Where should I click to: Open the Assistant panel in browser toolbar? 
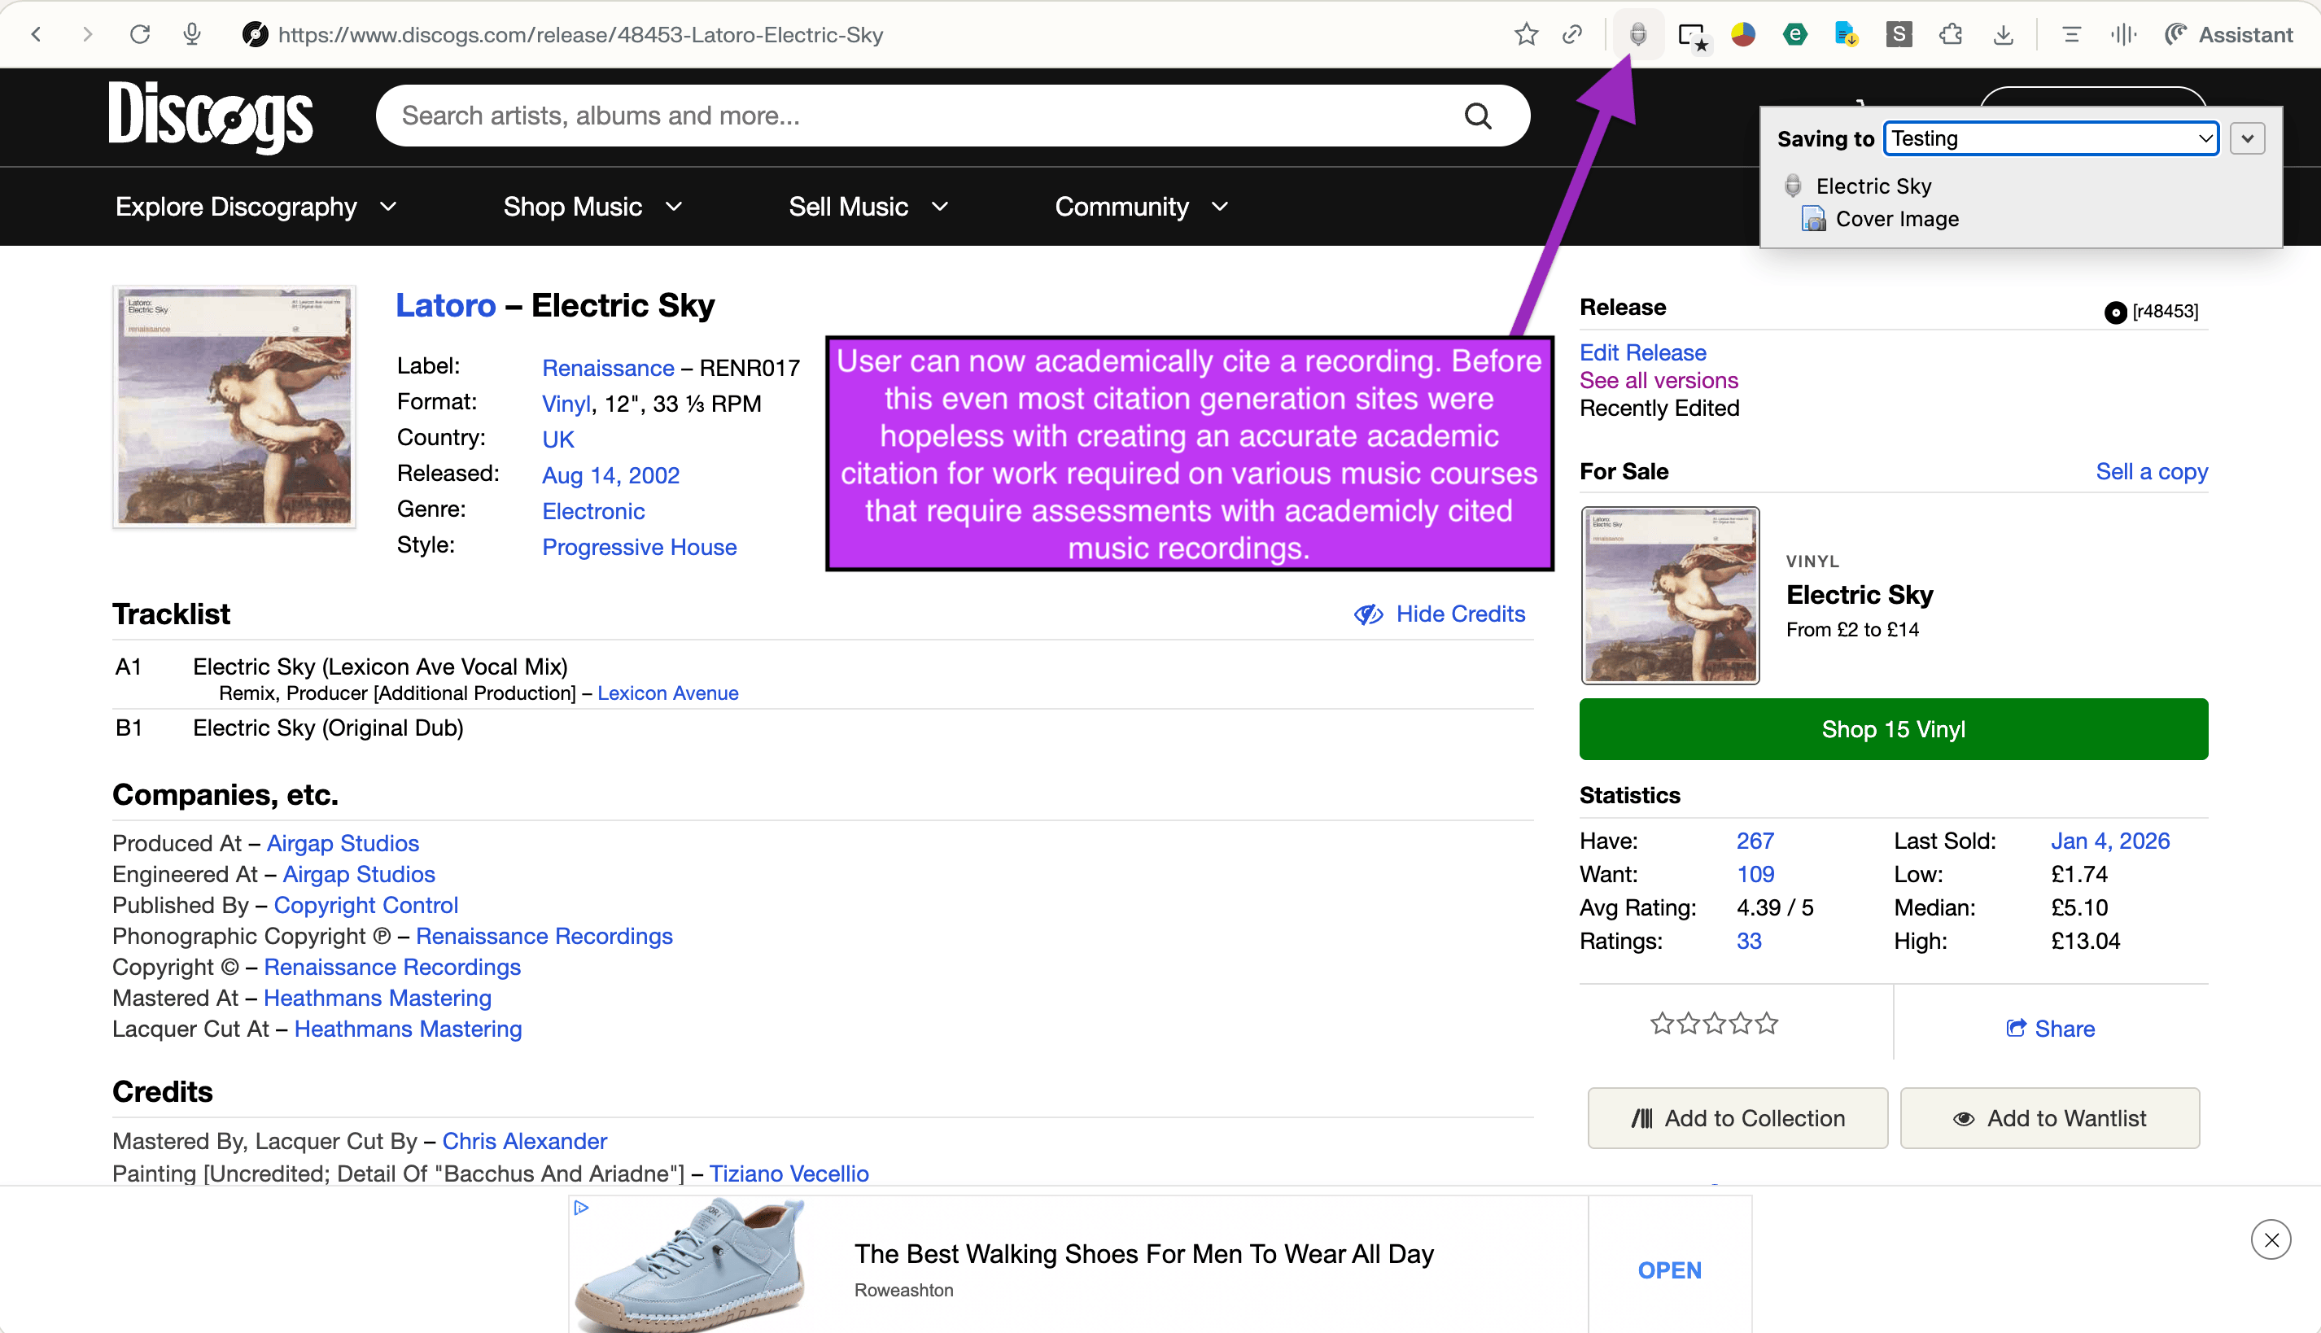point(2228,35)
